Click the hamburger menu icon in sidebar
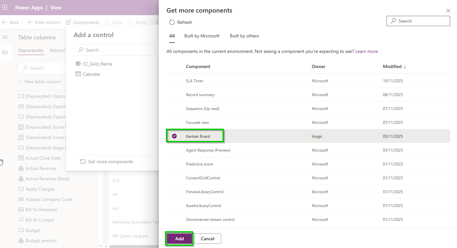The image size is (457, 248). (5, 37)
